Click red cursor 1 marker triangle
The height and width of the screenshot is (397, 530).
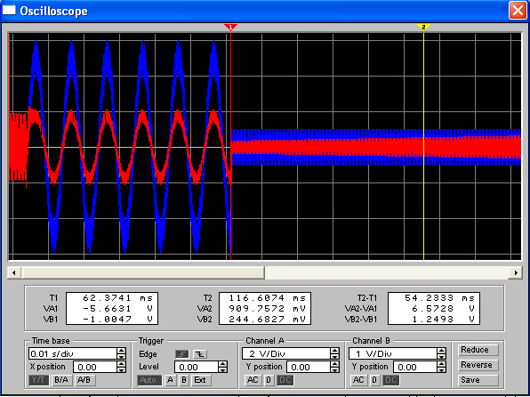click(x=230, y=27)
